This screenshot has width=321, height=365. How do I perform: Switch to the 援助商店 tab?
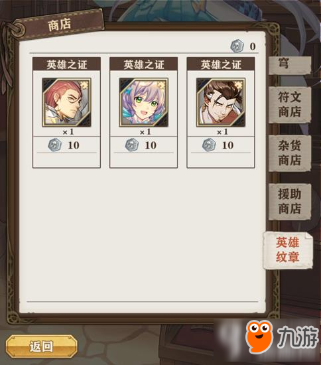click(290, 201)
